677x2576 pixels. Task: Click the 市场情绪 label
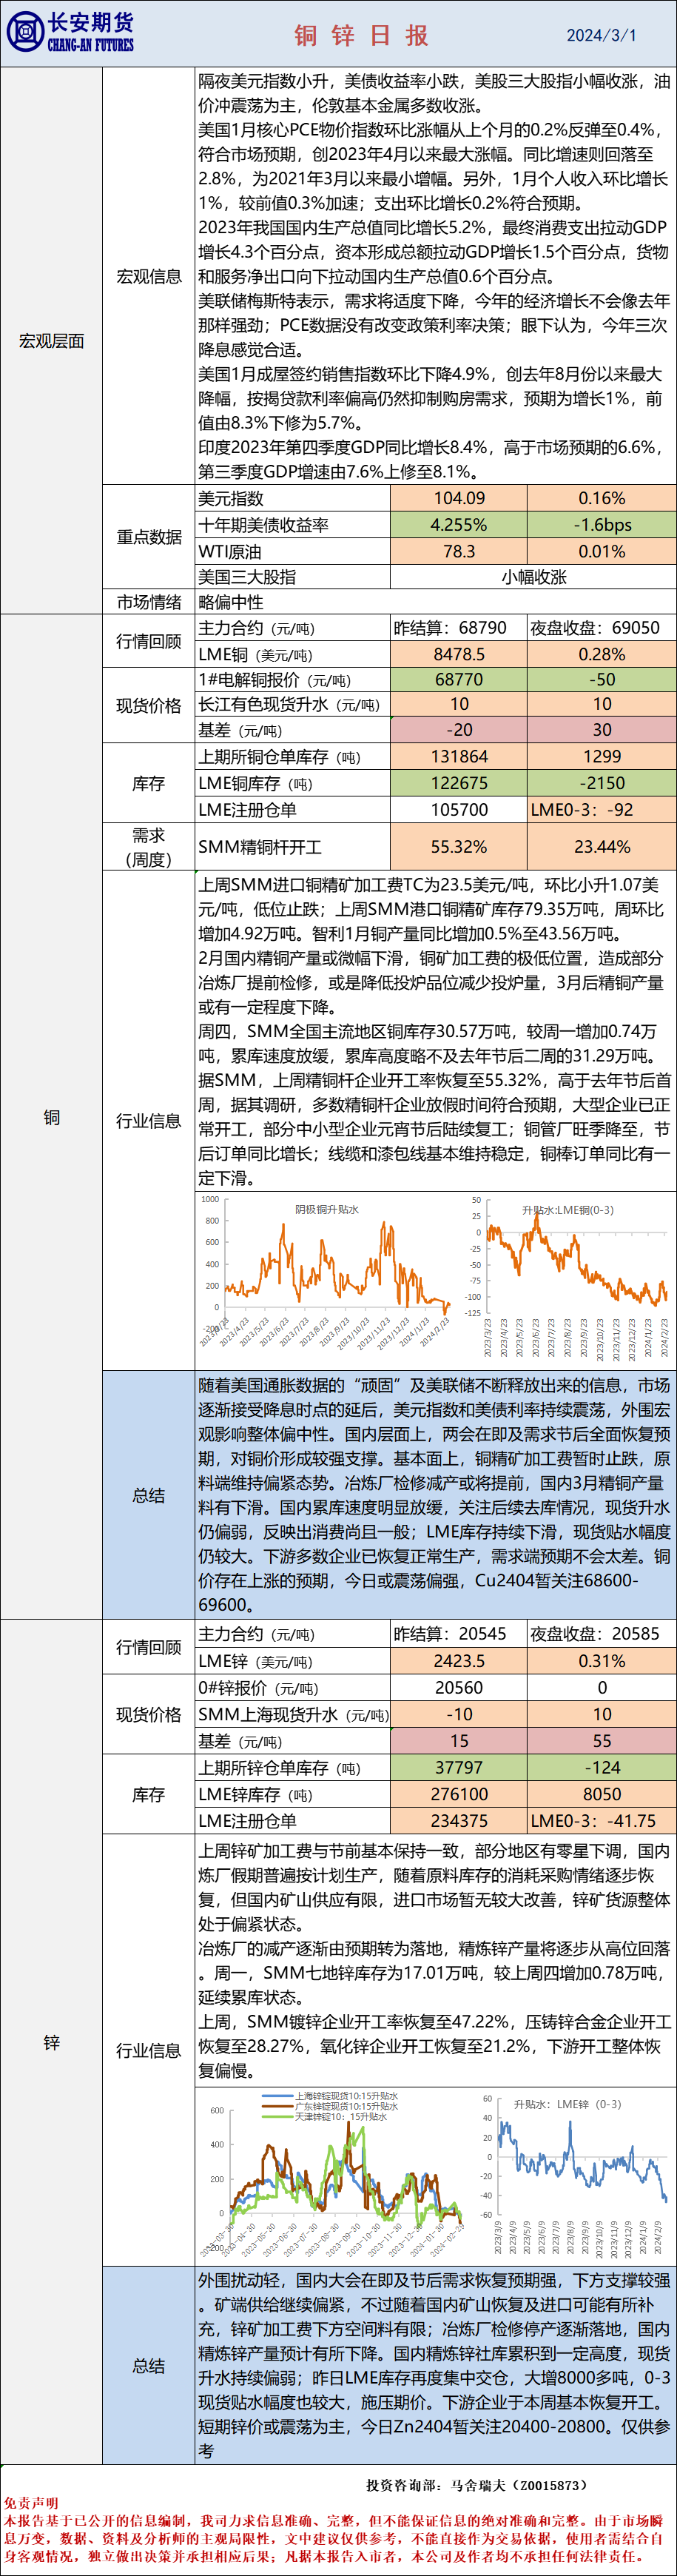coord(149,602)
